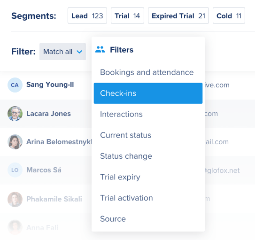Screen dimensions: 255x240
Task: Click the CA avatar for Sang Young-Il
Action: pos(15,85)
